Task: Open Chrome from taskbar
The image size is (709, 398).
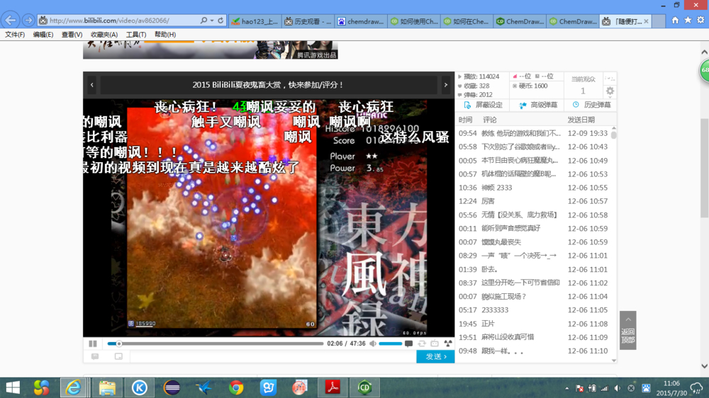Action: pos(235,387)
